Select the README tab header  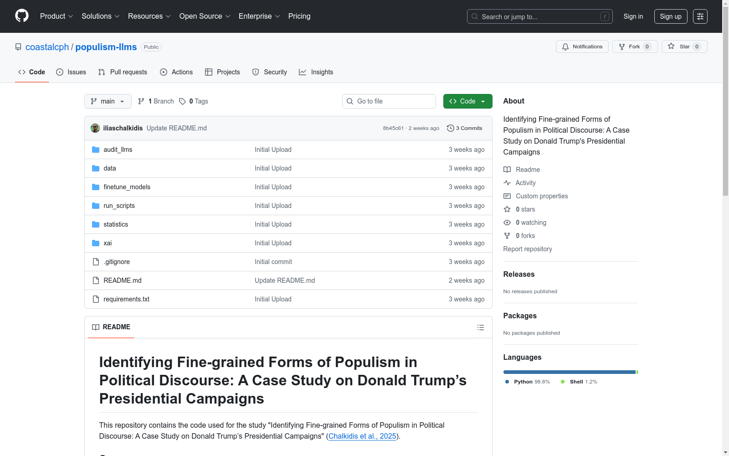coord(111,327)
